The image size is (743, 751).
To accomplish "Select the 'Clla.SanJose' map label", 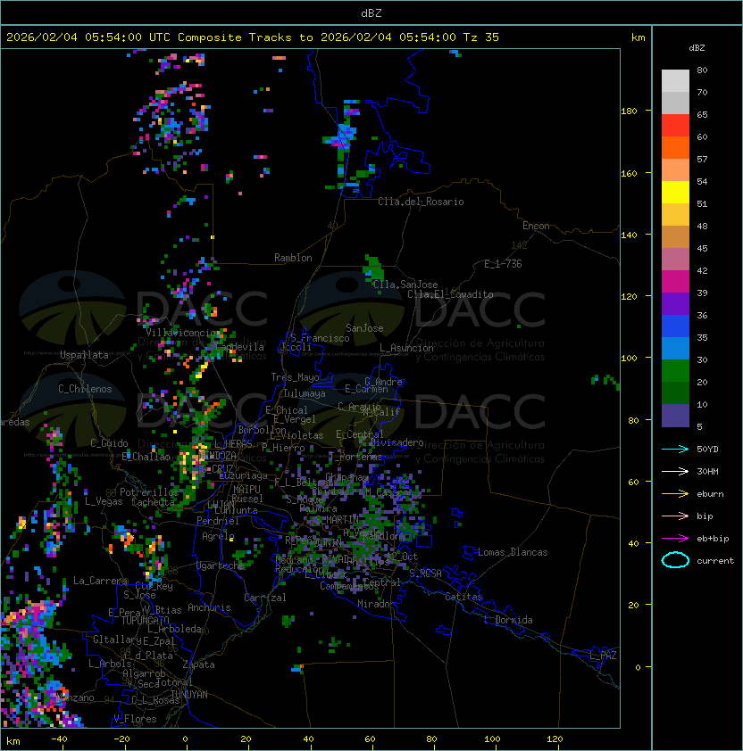I will point(405,285).
